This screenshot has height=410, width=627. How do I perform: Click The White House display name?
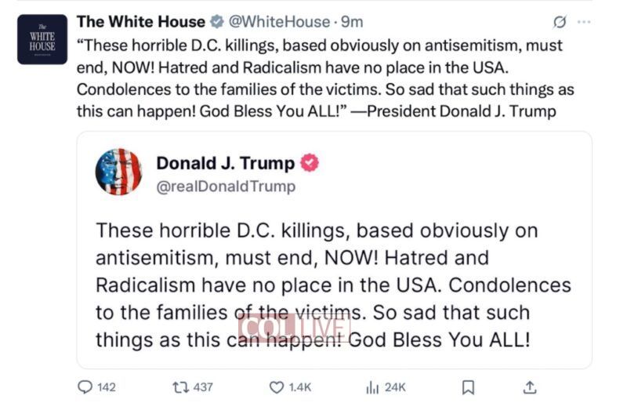click(140, 22)
